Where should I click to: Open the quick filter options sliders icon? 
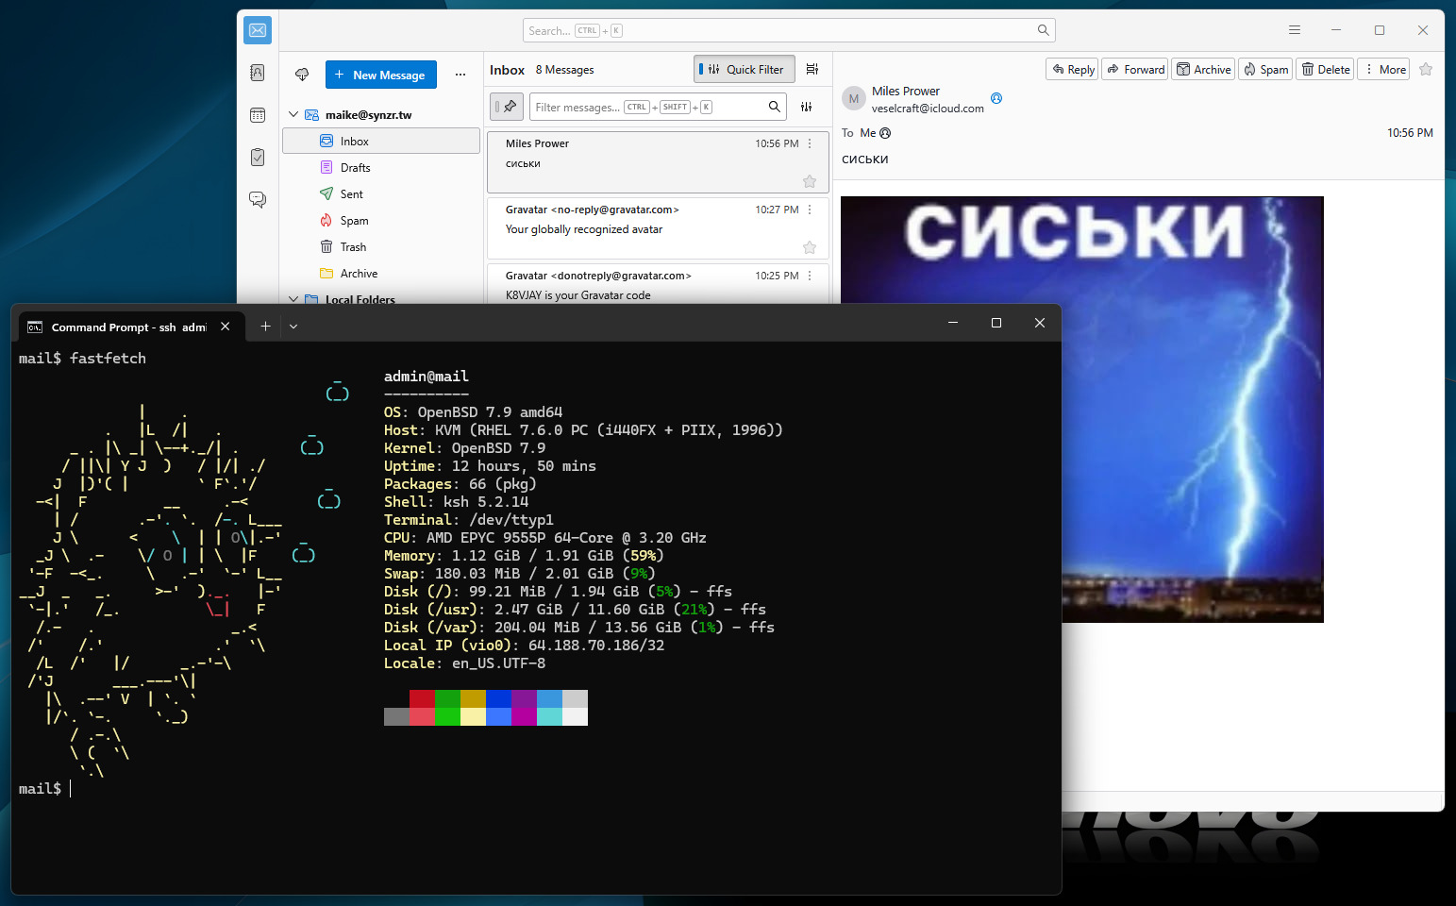coord(807,107)
